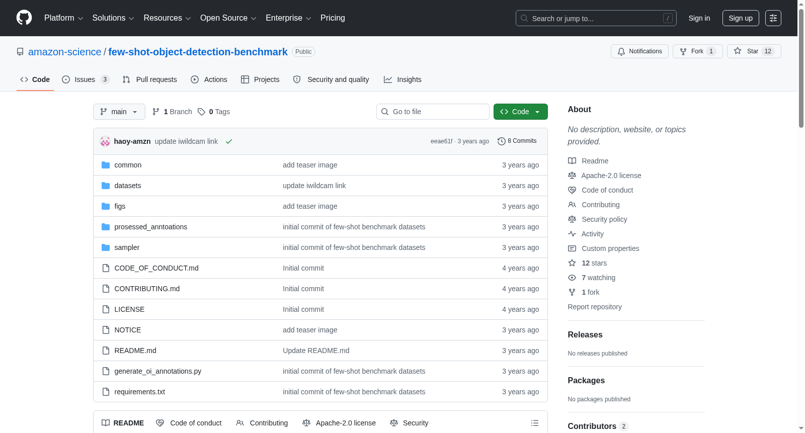805x433 pixels.
Task: Open the main branch selector dropdown
Action: [x=119, y=112]
